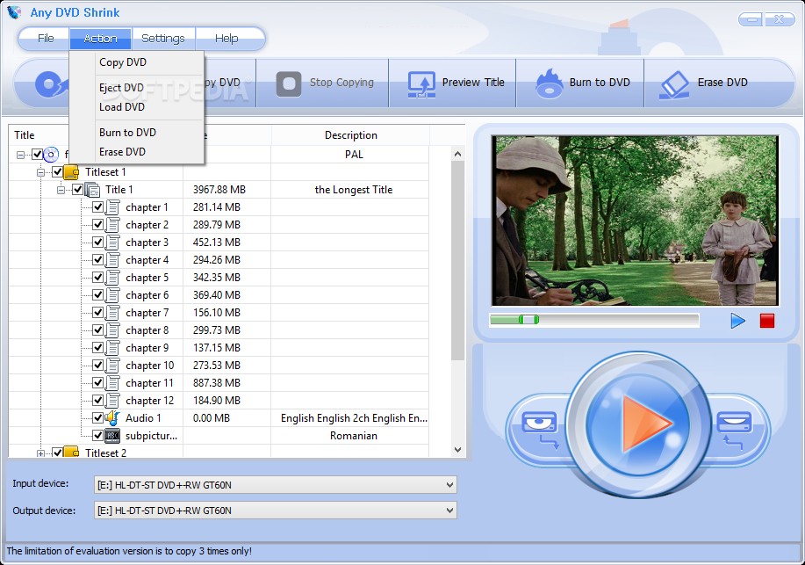805x565 pixels.
Task: Open the Help menu
Action: coord(226,38)
